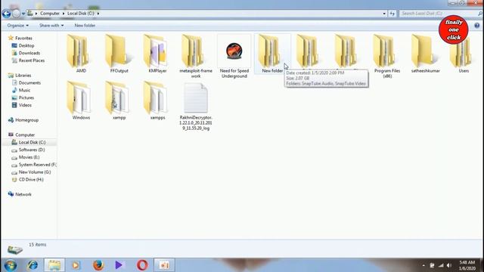Select Libraries in the navigation pane
484x272 pixels.
(23, 76)
